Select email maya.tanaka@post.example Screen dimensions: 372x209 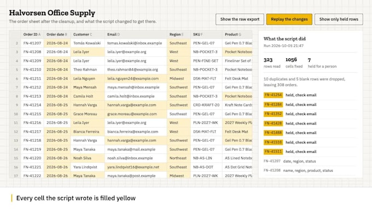pos(136,176)
